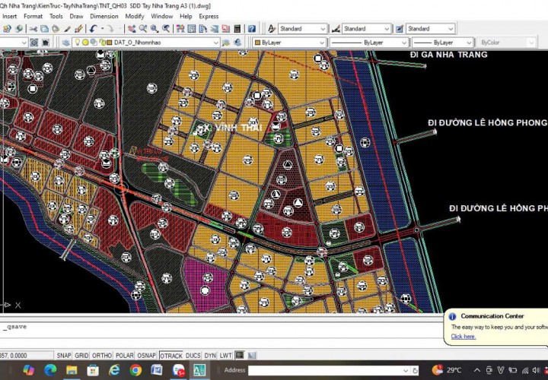This screenshot has height=380, width=548.
Task: Toggle the layer on/off lightbulb icon
Action: [77, 43]
